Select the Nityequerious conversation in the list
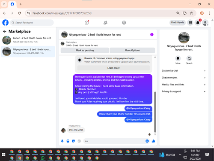Image resolution: width=214 pixels, height=161 pixels. (x=28, y=52)
